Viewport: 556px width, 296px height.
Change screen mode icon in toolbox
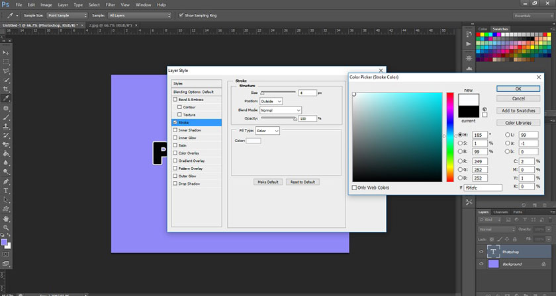tap(6, 264)
